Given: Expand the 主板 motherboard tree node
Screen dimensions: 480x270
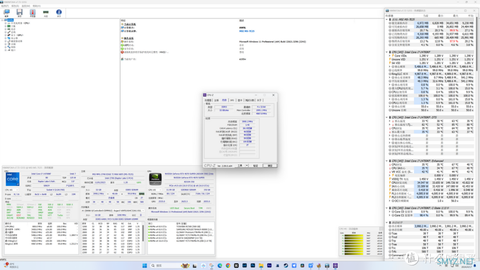Looking at the screenshot, I should point(5,26).
